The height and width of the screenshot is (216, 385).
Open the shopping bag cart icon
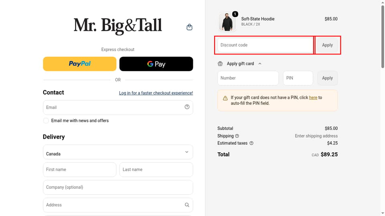pyautogui.click(x=189, y=27)
